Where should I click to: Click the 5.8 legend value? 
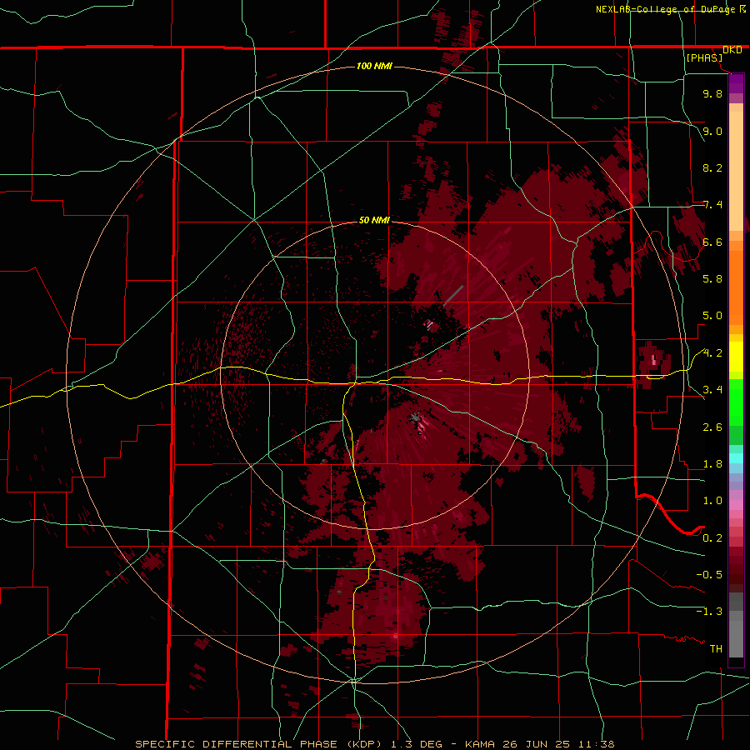click(x=712, y=279)
